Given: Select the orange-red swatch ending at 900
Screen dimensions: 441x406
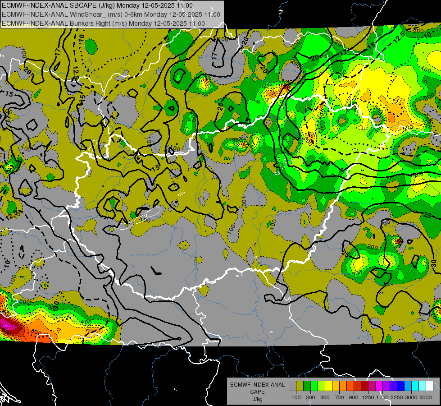Looking at the screenshot, I should click(x=350, y=386).
